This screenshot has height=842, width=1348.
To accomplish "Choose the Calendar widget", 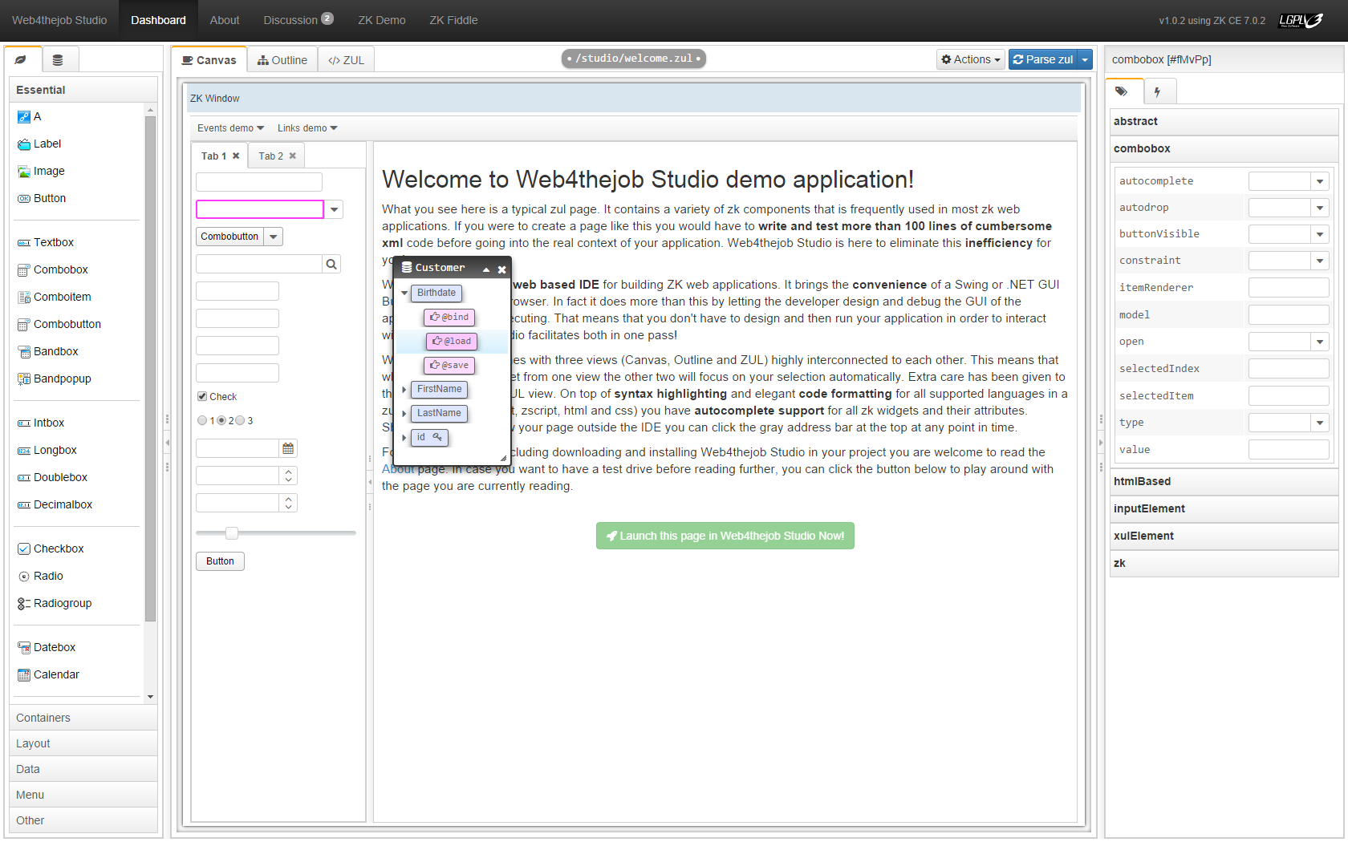I will [49, 674].
